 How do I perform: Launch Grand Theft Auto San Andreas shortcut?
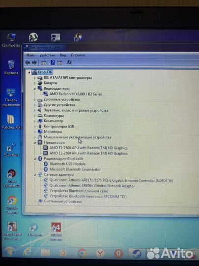[12, 231]
